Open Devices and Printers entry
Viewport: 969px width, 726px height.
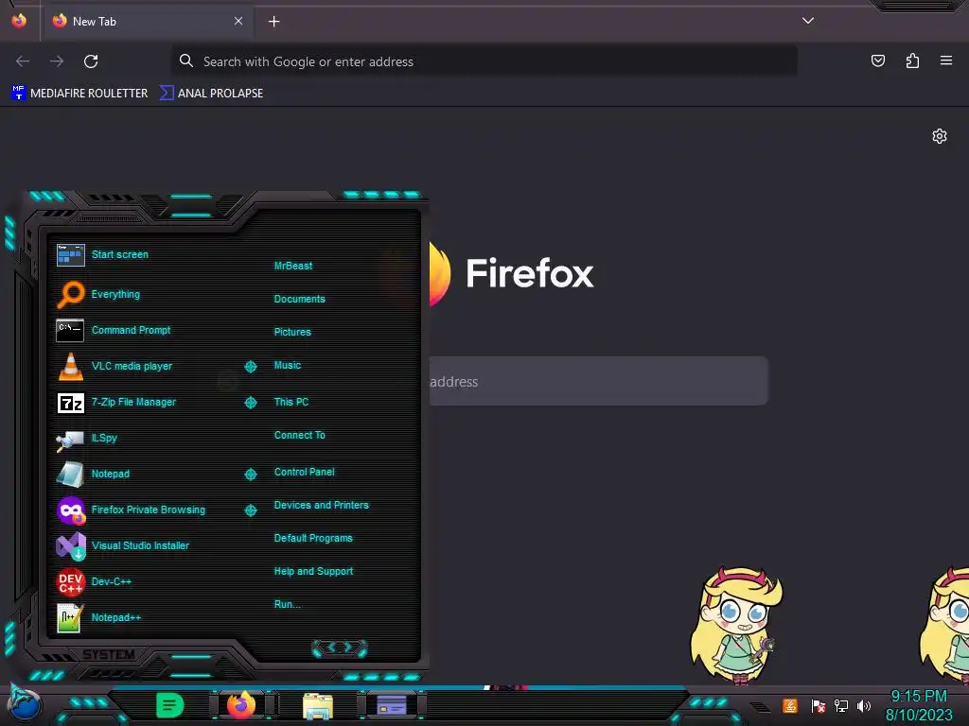[322, 505]
